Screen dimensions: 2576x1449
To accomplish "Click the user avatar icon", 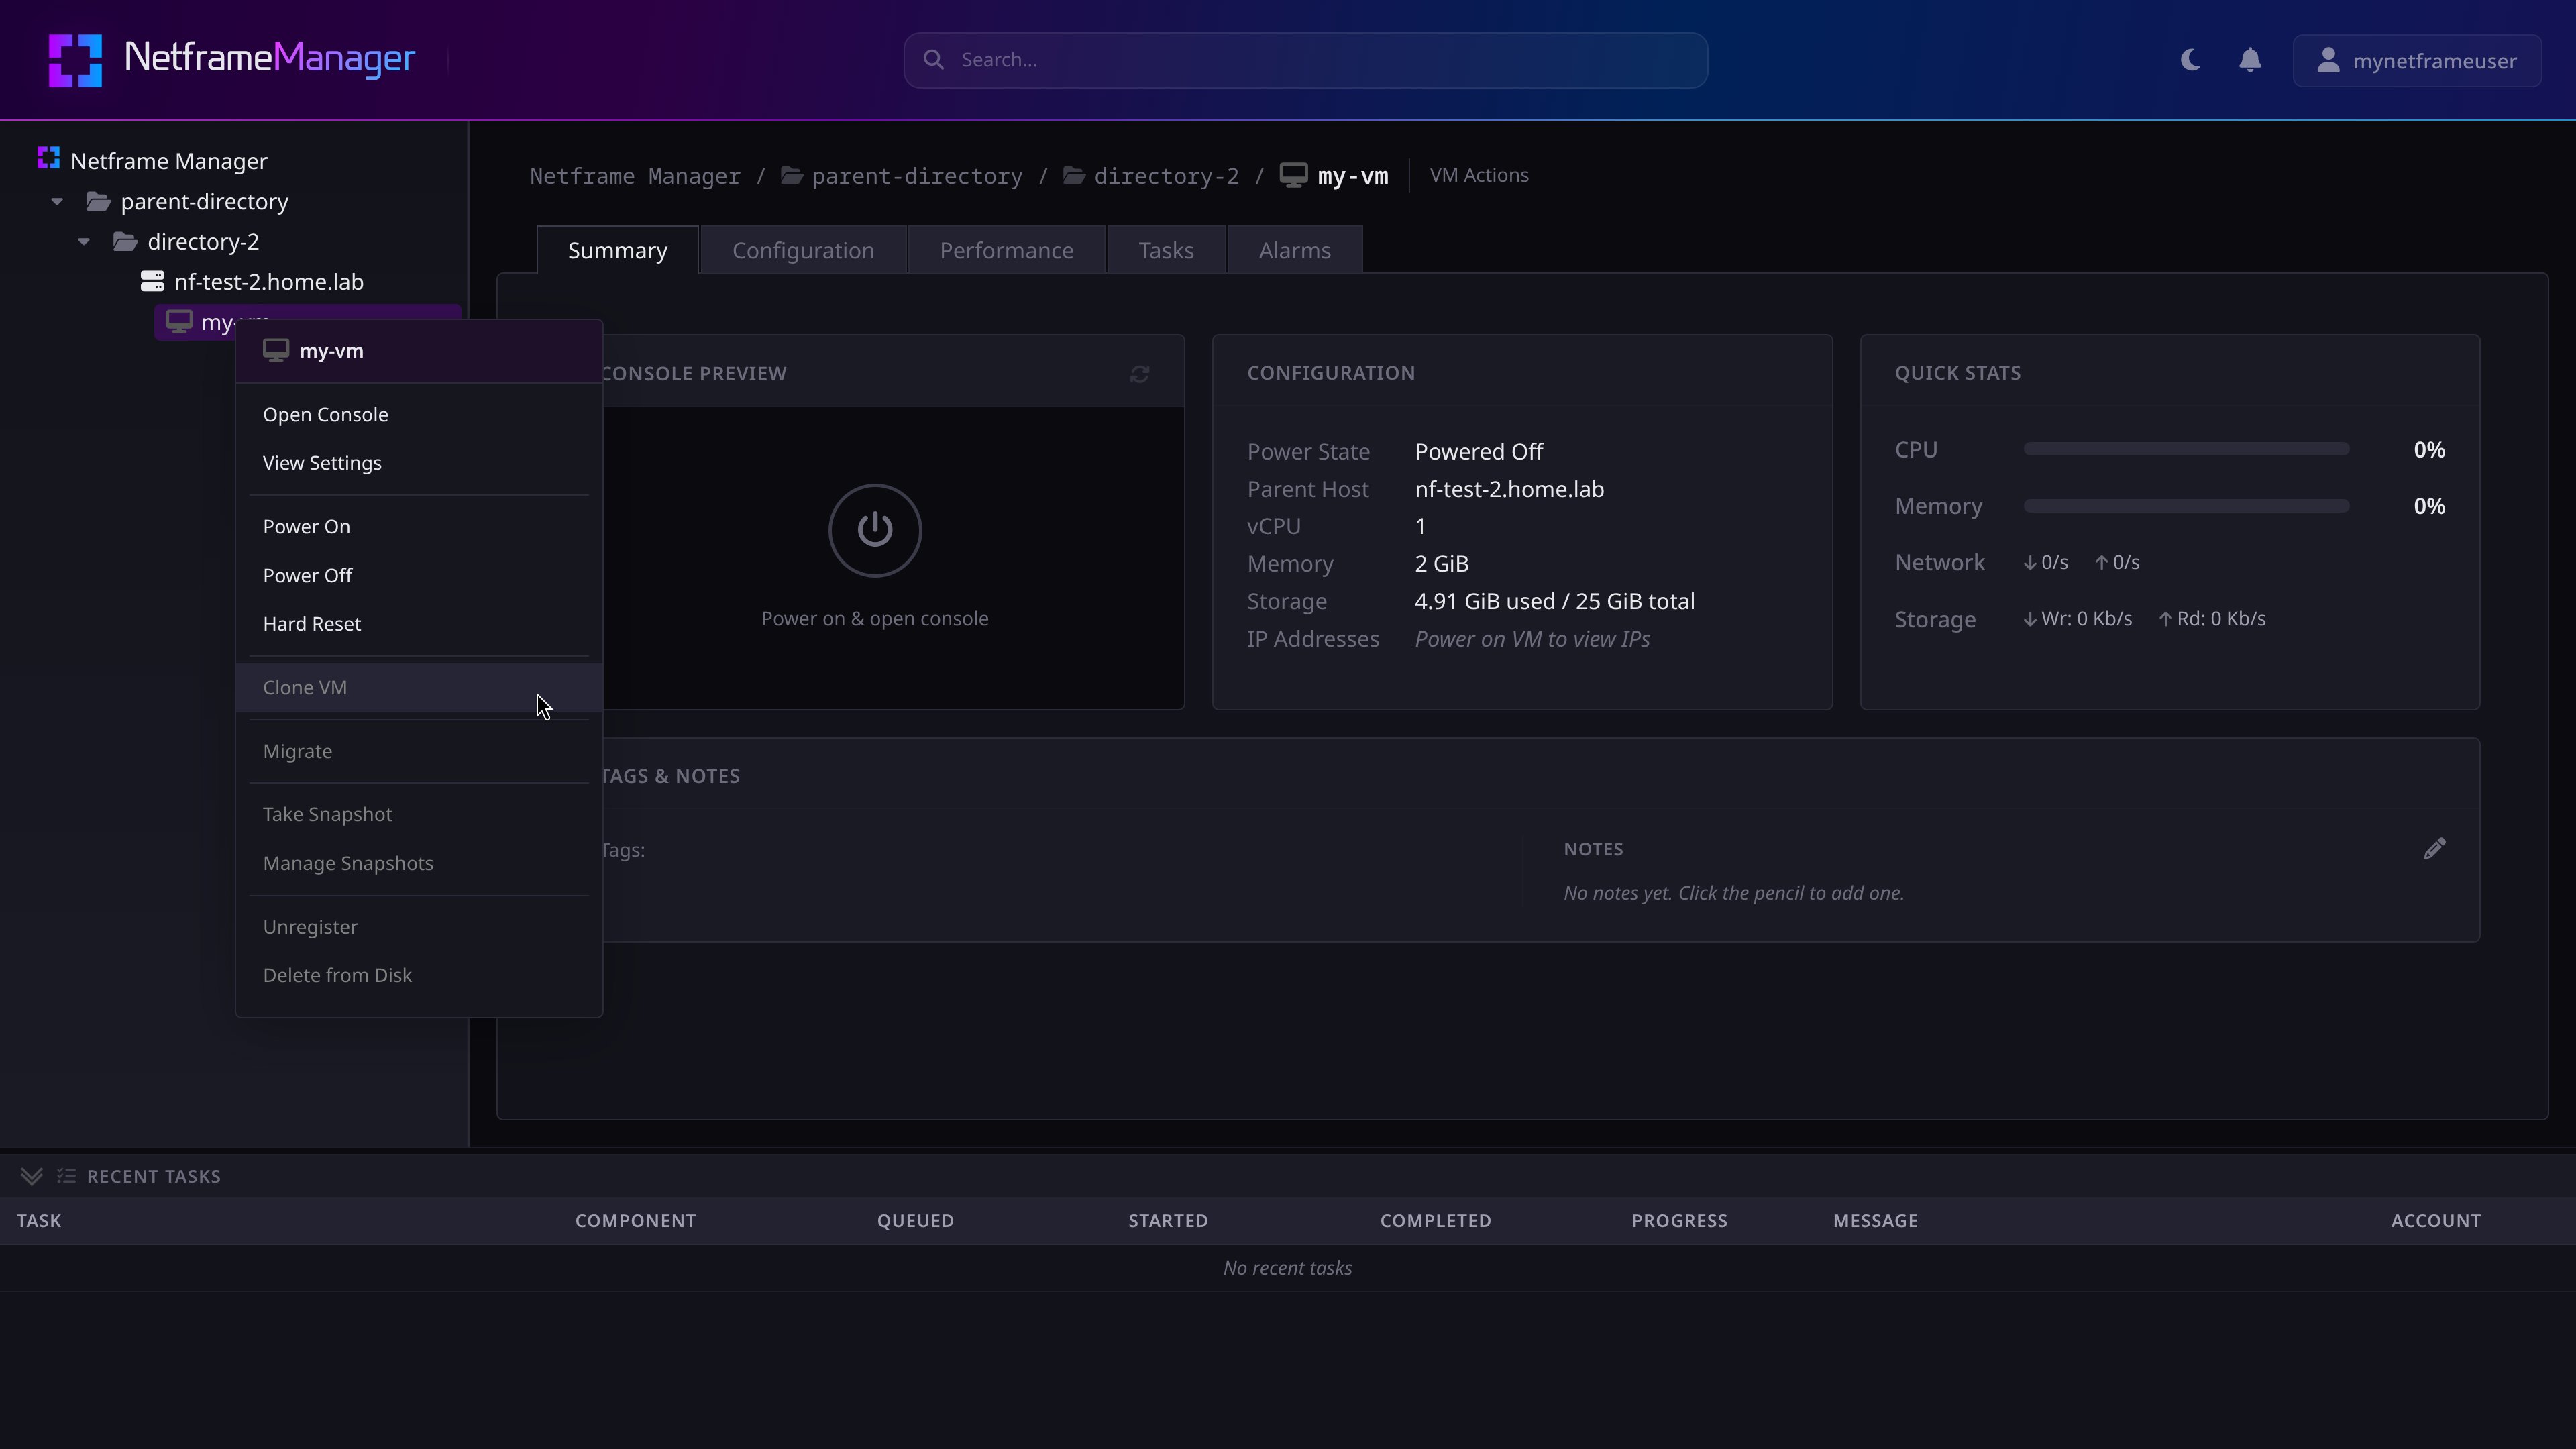I will coord(2328,60).
